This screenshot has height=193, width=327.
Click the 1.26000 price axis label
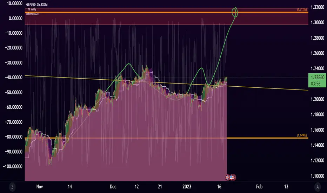point(318,53)
